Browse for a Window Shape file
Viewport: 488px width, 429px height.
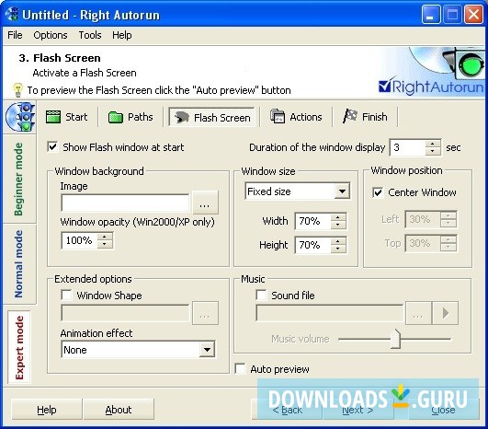(x=205, y=313)
